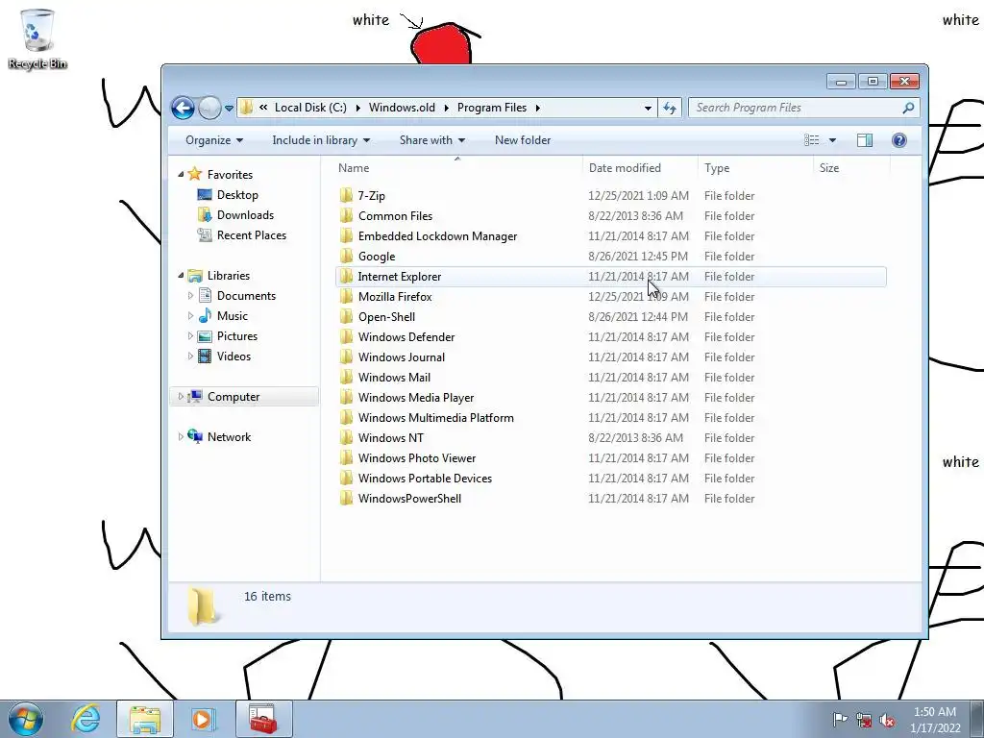
Task: Select the Windows Journal folder name
Action: 402,357
